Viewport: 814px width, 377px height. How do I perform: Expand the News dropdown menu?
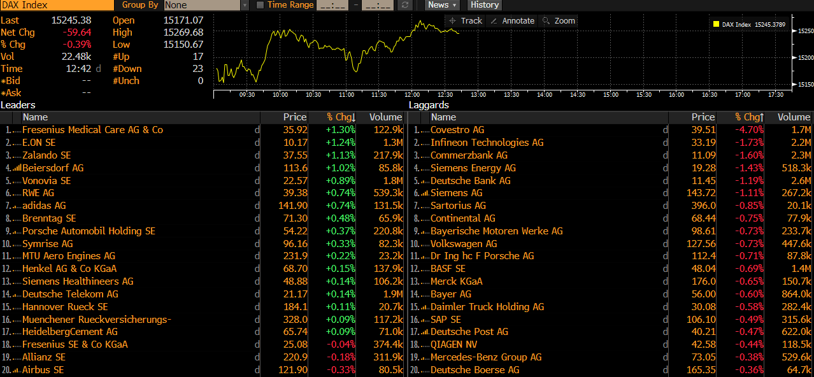coord(442,5)
